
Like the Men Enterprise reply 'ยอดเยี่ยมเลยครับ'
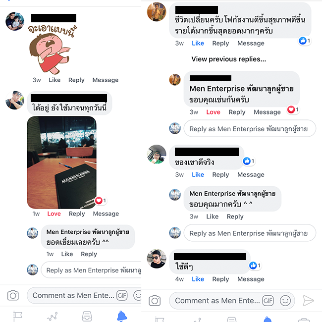[x=67, y=254]
